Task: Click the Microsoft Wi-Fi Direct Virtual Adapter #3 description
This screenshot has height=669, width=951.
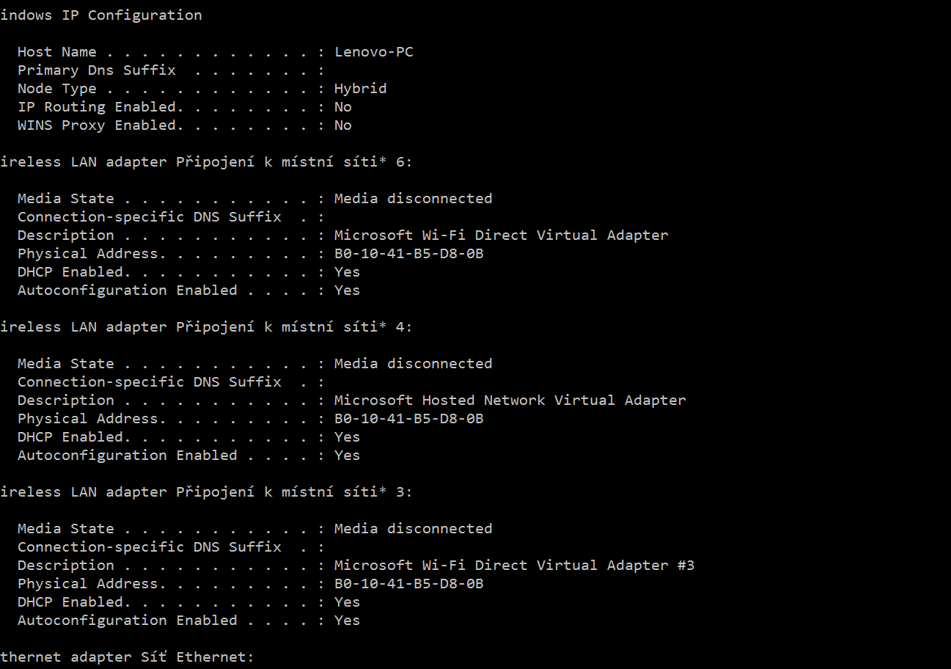Action: 514,566
